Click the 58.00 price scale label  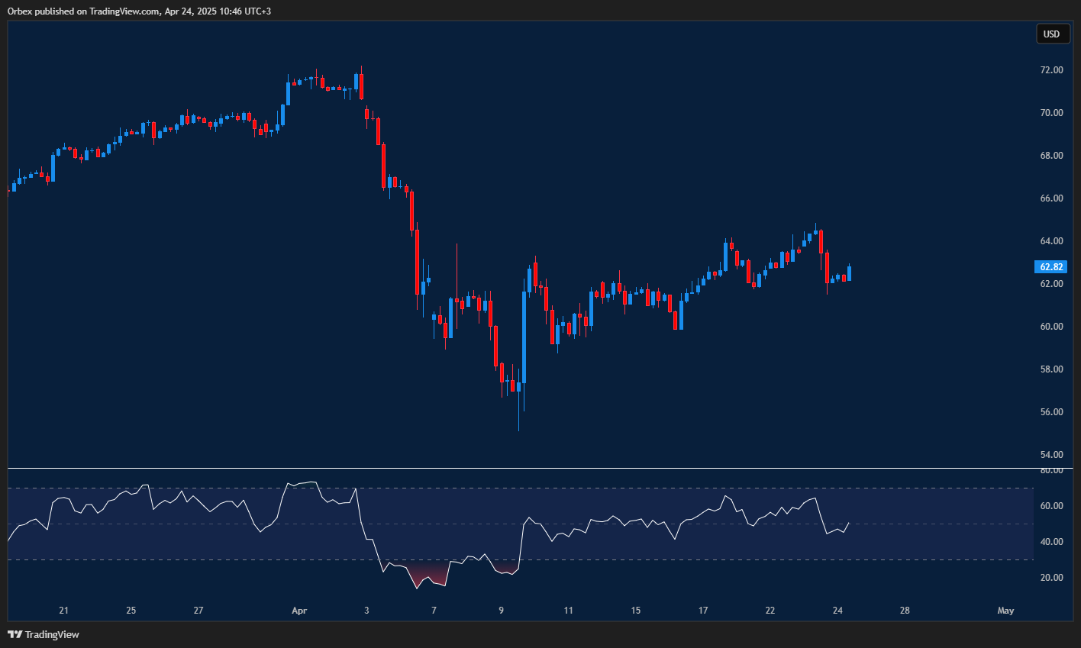point(1051,369)
